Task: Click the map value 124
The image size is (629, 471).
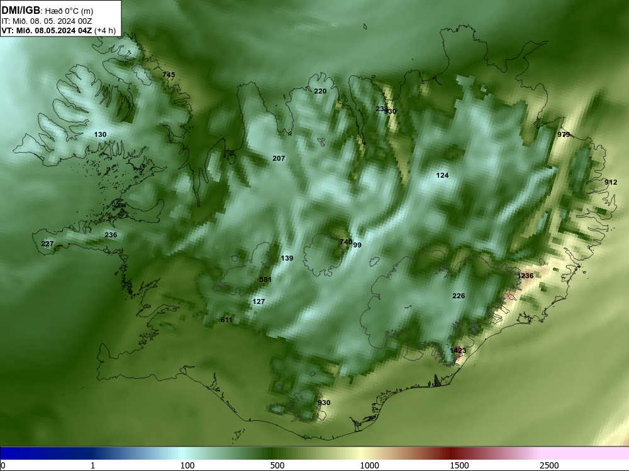Action: tap(442, 175)
